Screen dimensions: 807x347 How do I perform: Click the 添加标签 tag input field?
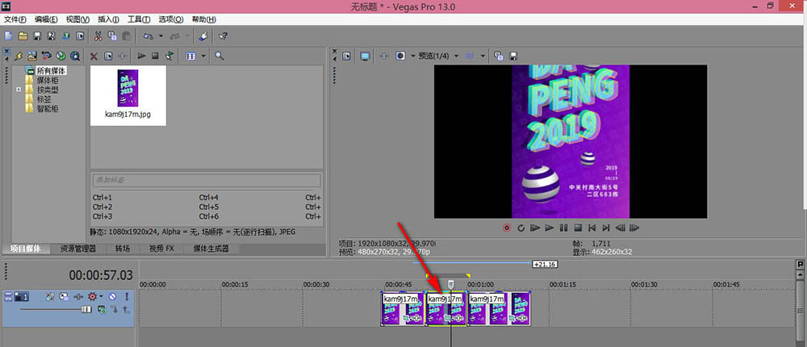[x=207, y=180]
